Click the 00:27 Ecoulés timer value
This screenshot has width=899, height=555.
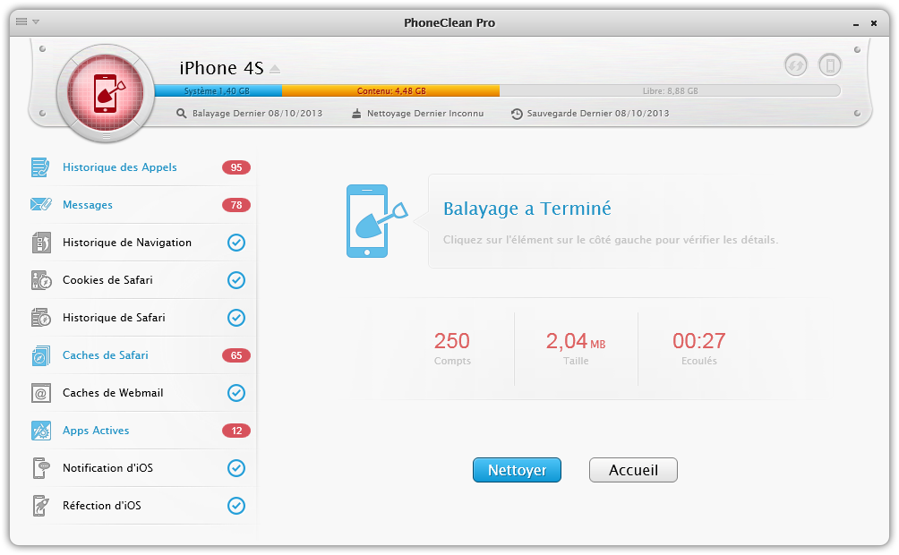click(x=699, y=341)
